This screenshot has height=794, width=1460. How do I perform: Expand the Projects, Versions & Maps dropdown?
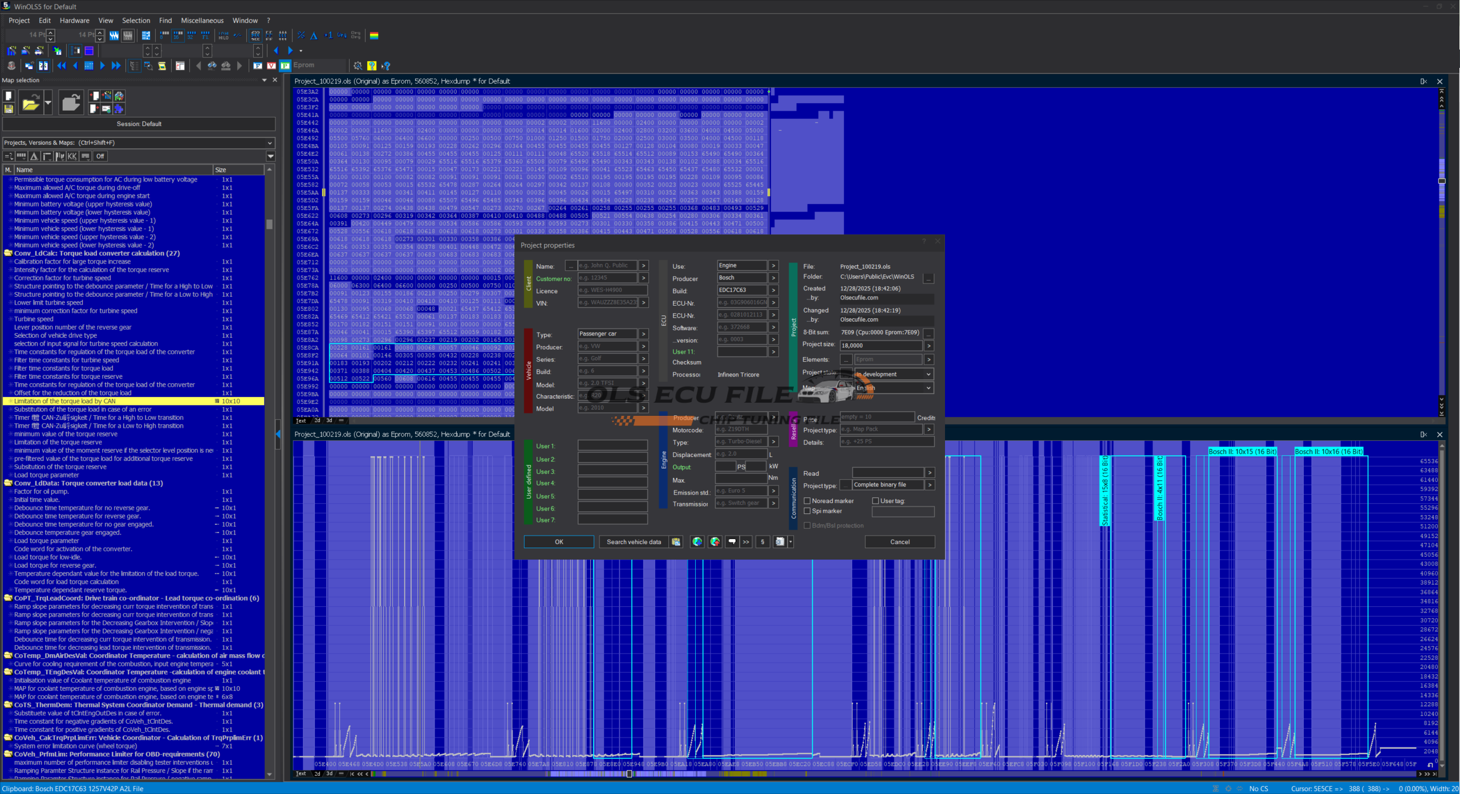(270, 143)
